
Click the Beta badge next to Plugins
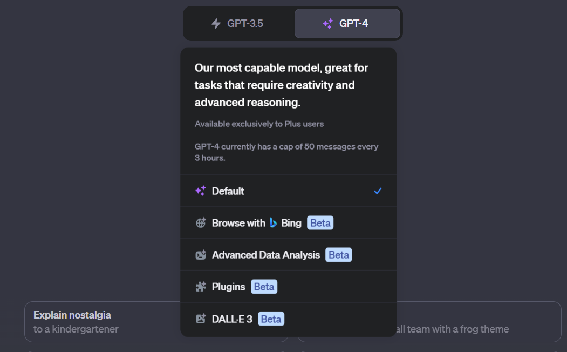[264, 287]
